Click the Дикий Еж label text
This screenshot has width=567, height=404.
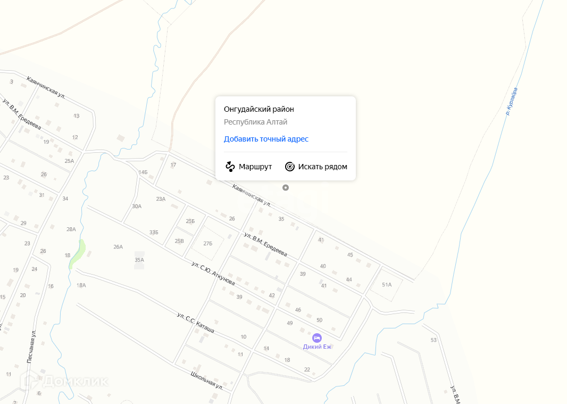(x=317, y=347)
